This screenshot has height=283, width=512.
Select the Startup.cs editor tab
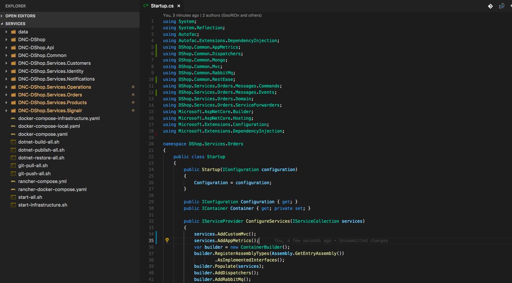pos(162,6)
